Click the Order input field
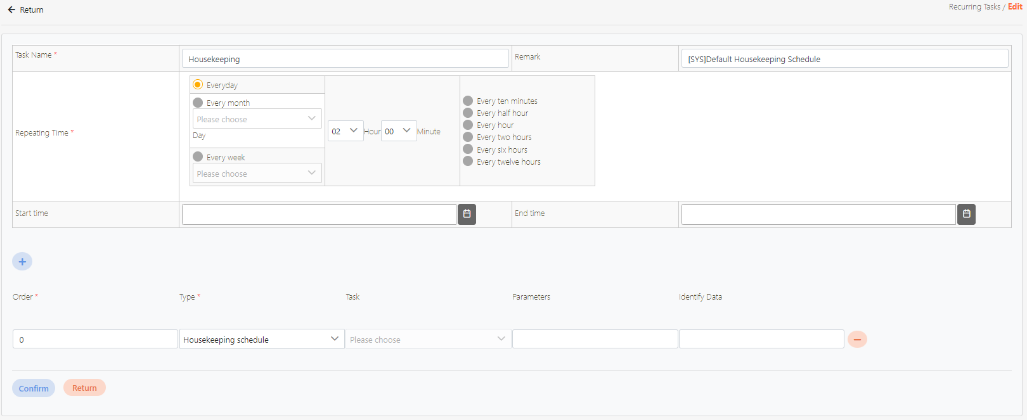Image resolution: width=1027 pixels, height=420 pixels. [95, 340]
